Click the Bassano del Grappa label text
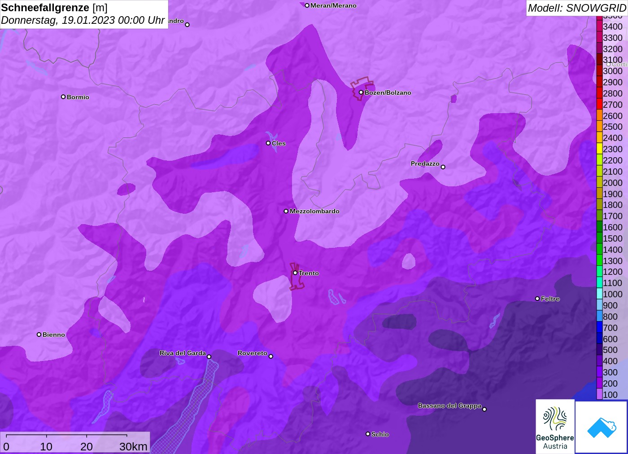628x454 pixels. point(449,406)
